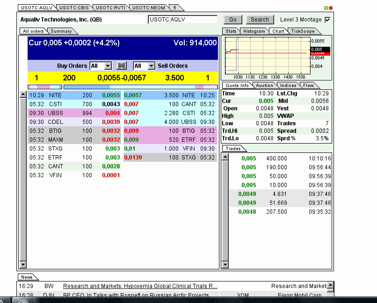The image size is (377, 303).
Task: Click the intraday price chart
Action: 268,56
